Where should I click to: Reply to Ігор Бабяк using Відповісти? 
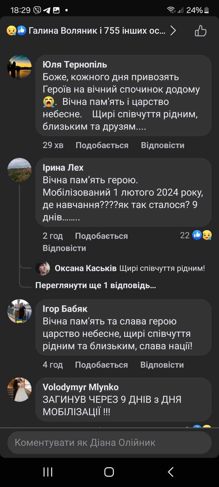pyautogui.click(x=162, y=365)
